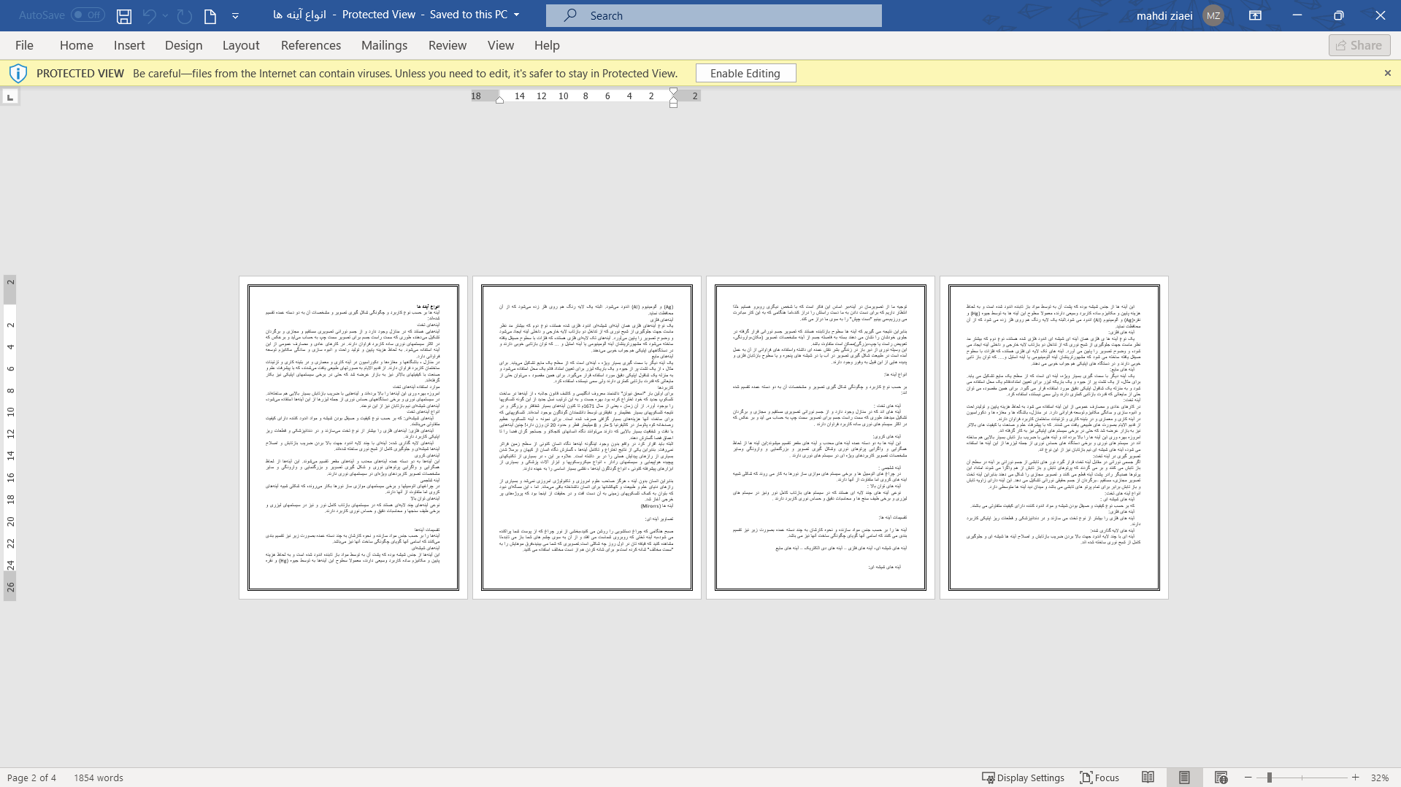Viewport: 1401px width, 787px height.
Task: Click the 32% zoom level
Action: click(x=1380, y=778)
